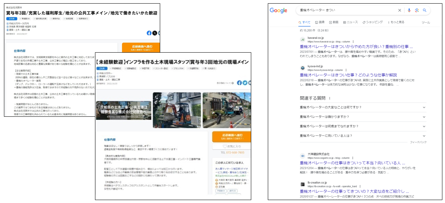Open options menu for lb-creation.co.jp result
This screenshot has width=445, height=203.
pyautogui.click(x=360, y=186)
